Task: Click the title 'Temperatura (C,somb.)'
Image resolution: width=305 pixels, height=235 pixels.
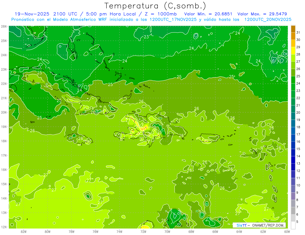Action: tap(155, 6)
